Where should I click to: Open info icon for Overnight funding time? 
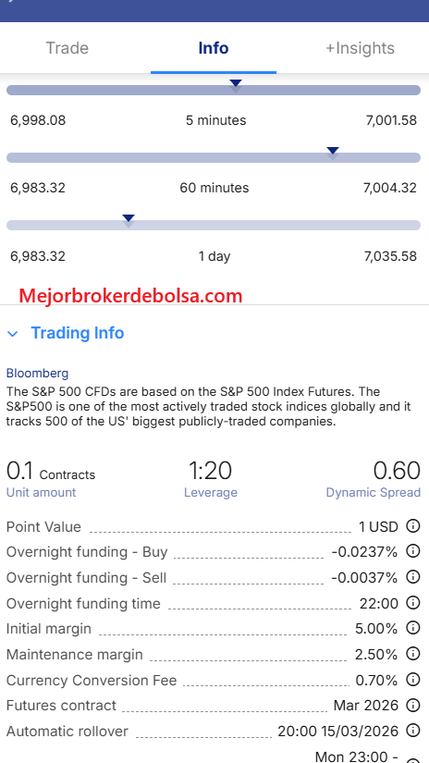(x=412, y=603)
